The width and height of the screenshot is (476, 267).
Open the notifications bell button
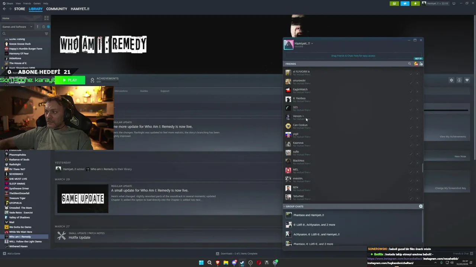(415, 3)
